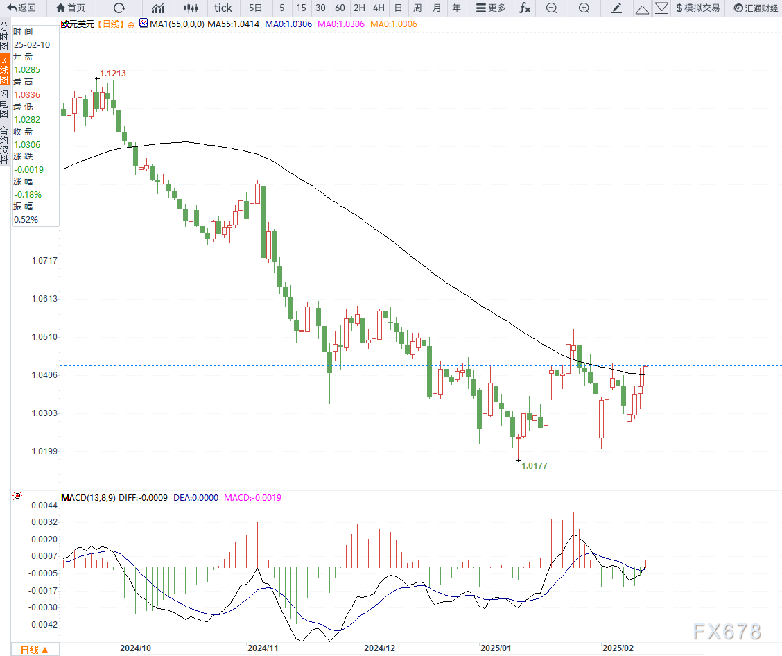Image resolution: width=782 pixels, height=656 pixels.
Task: Open 模拟交易 simulated trading
Action: point(699,8)
